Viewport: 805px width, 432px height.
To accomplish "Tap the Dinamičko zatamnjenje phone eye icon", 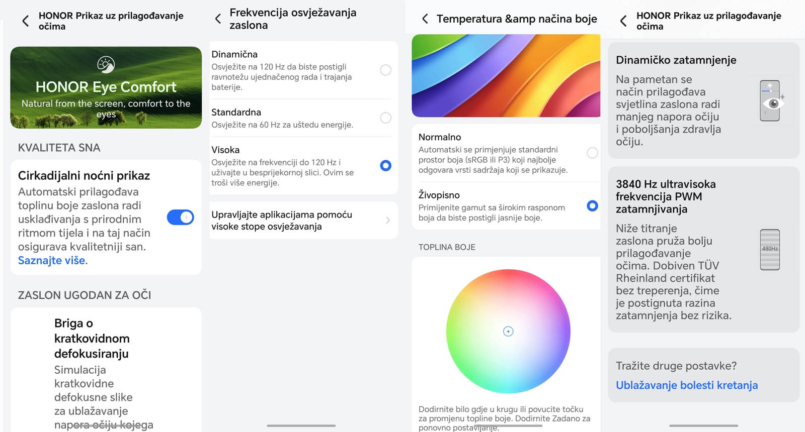I will tap(771, 100).
